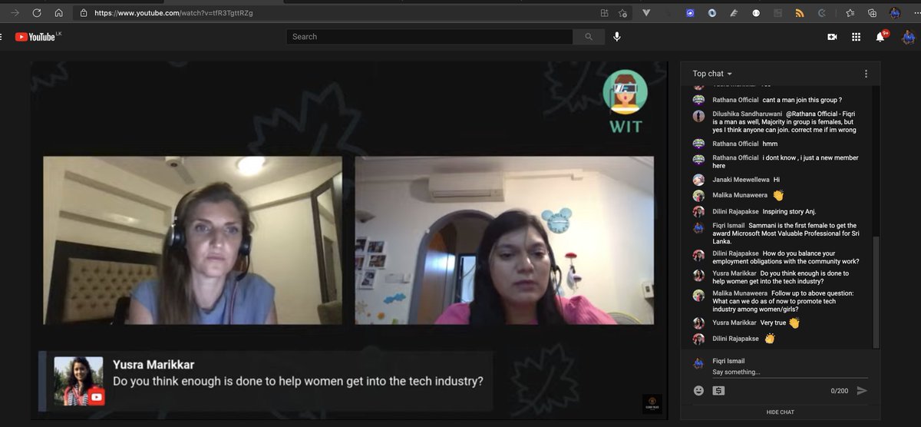Click the orange RSS feed extension icon
Image resolution: width=921 pixels, height=427 pixels.
800,13
